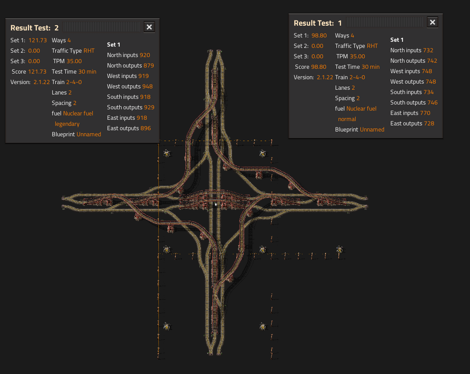470x374 pixels.
Task: Open the Unnamed blueprint in Result Test 1
Action: [372, 129]
